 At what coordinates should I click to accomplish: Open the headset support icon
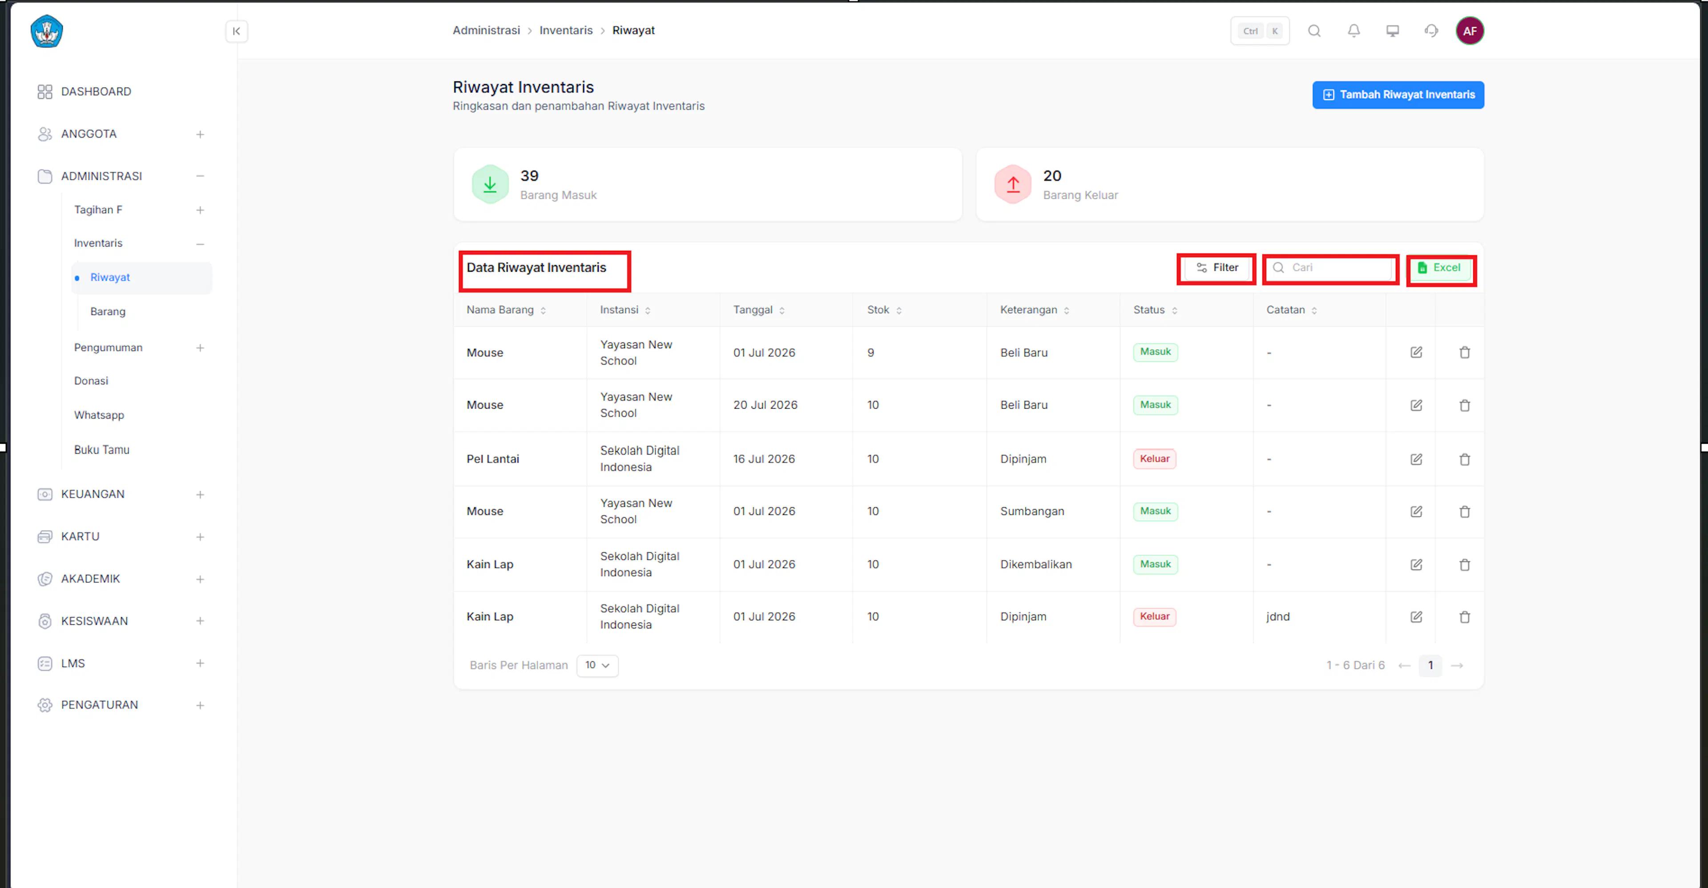click(1431, 31)
